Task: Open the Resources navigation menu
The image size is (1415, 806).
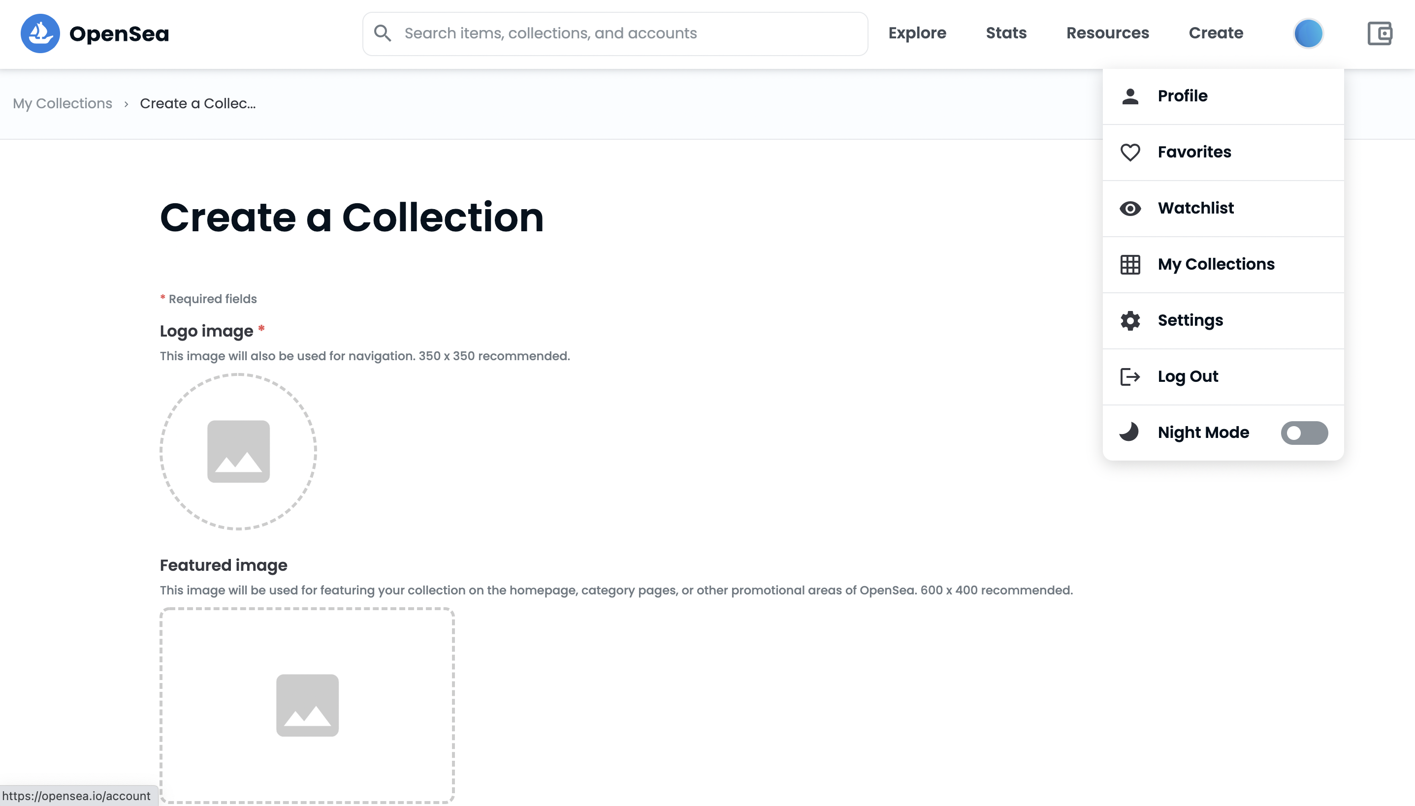Action: 1108,33
